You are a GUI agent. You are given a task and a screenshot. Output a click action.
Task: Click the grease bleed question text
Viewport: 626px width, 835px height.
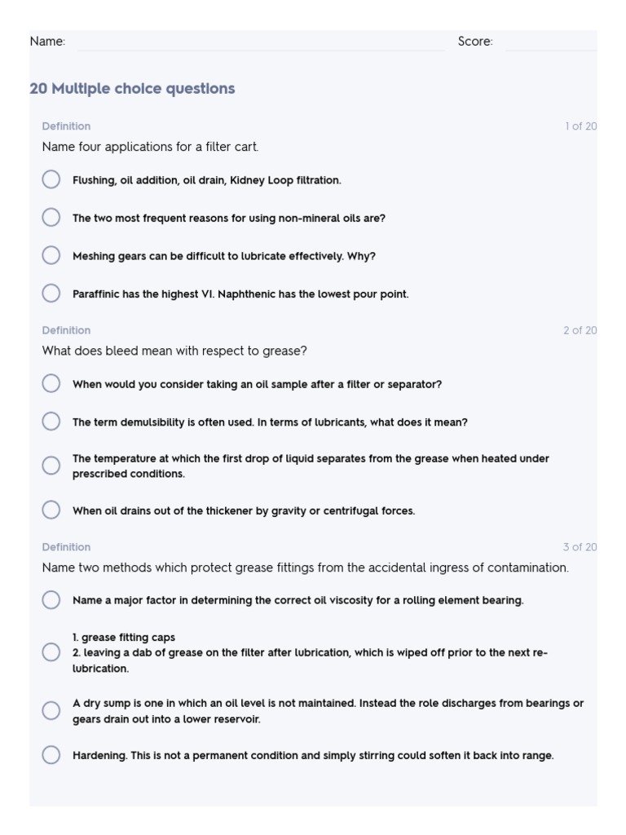(174, 351)
